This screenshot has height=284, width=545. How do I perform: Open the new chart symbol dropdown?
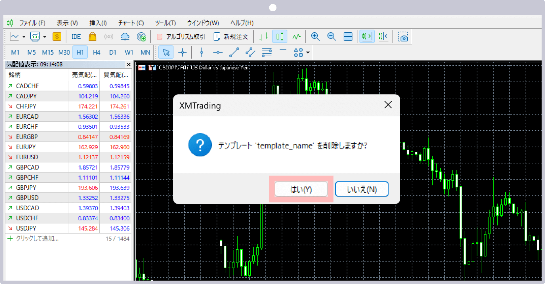tap(23, 36)
